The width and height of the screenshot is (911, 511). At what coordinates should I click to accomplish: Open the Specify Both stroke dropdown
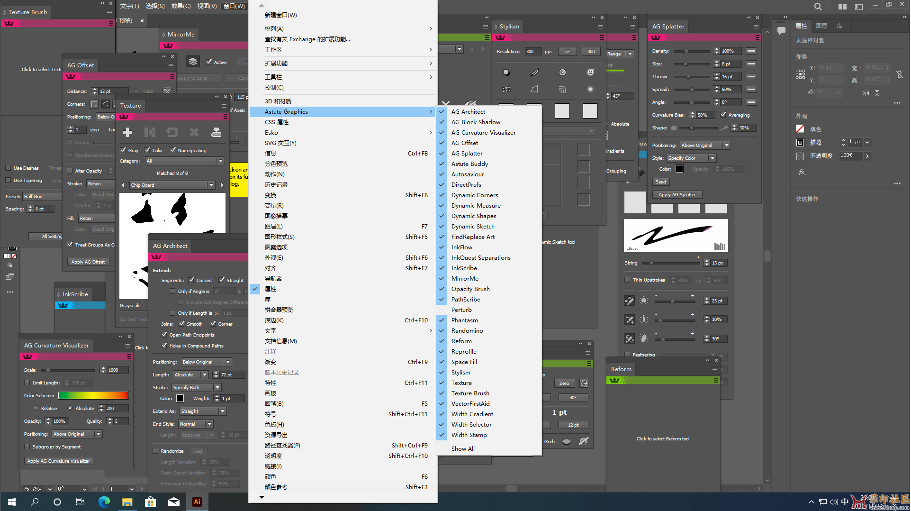(x=196, y=387)
